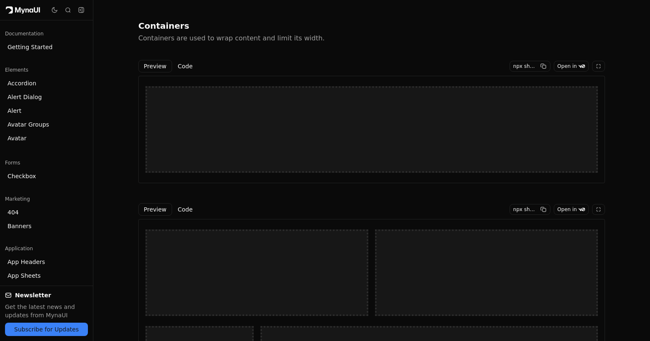This screenshot has width=650, height=341.
Task: Toggle dark mode with the moon icon
Action: pos(55,10)
